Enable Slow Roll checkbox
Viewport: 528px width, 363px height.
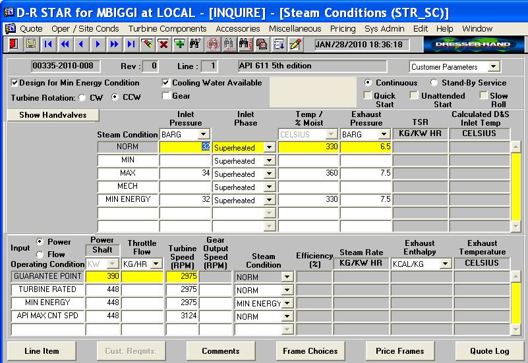pos(484,95)
